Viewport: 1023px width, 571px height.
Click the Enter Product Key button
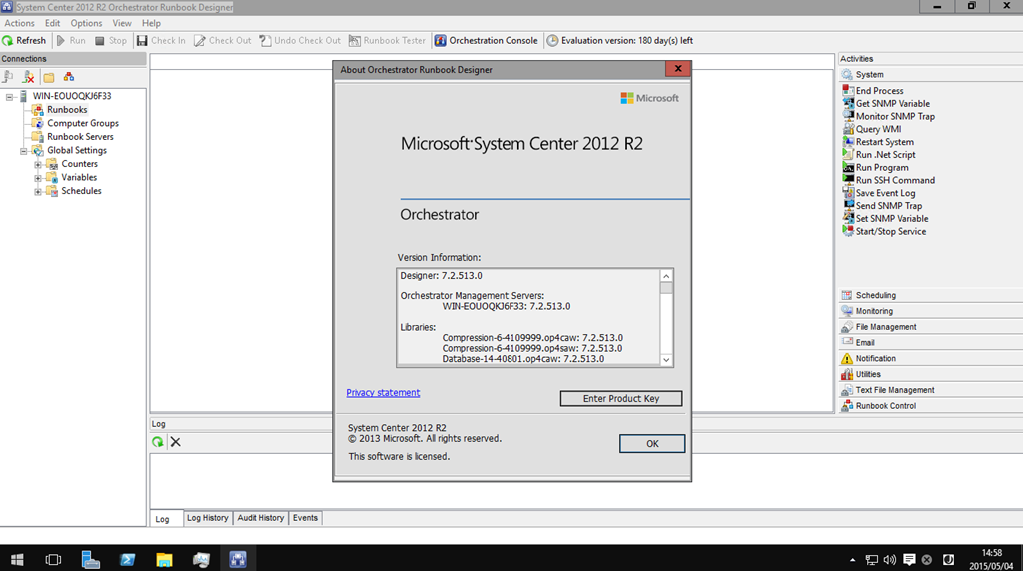point(621,399)
